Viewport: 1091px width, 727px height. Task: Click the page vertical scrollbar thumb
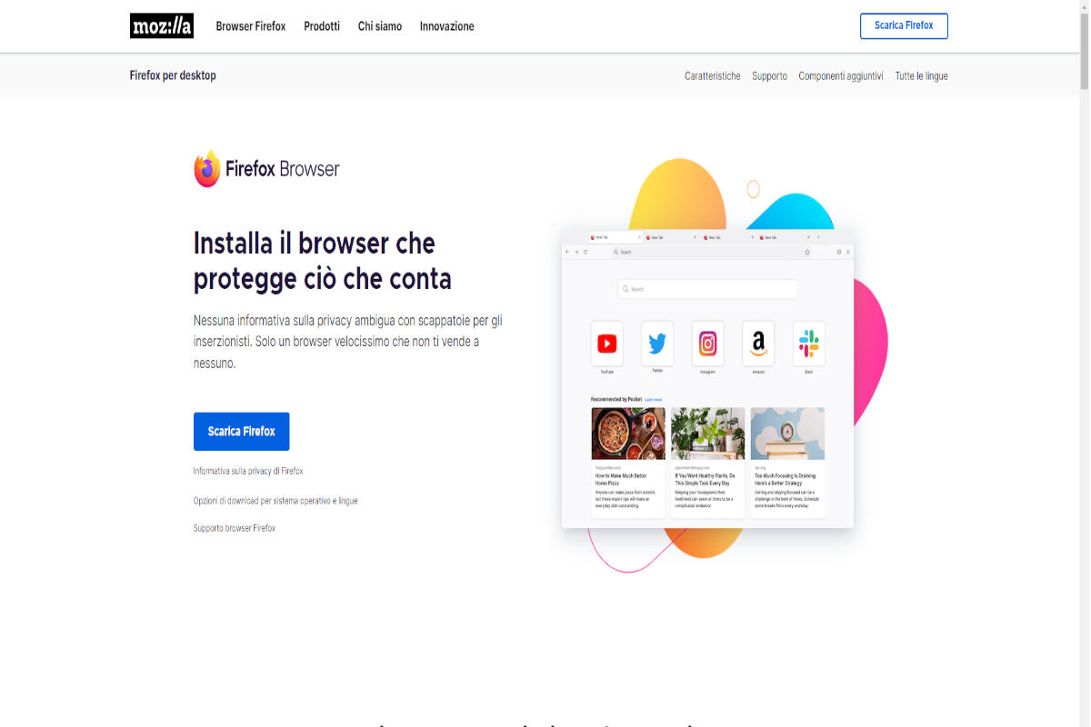[1084, 50]
